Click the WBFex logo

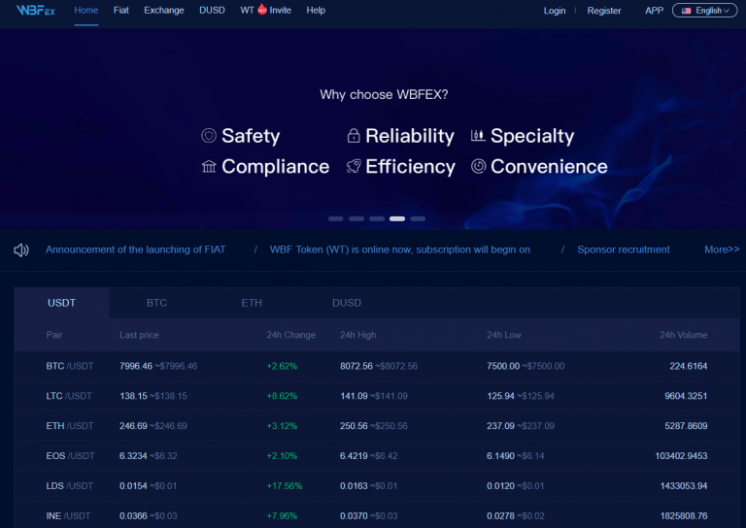tap(34, 11)
